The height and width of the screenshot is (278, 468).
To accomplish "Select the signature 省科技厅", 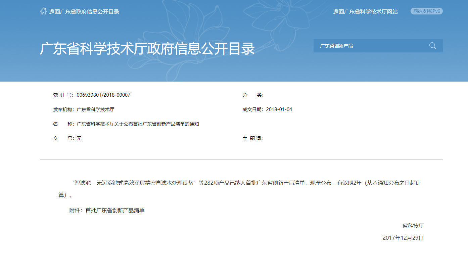I will (x=413, y=226).
